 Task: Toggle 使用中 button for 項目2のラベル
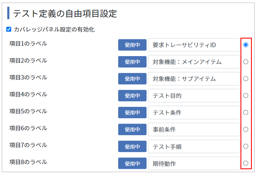132,62
